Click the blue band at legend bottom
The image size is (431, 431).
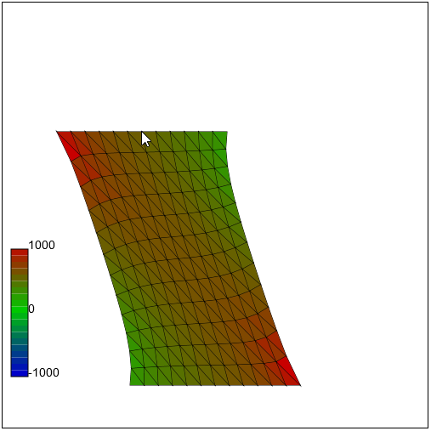(20, 373)
